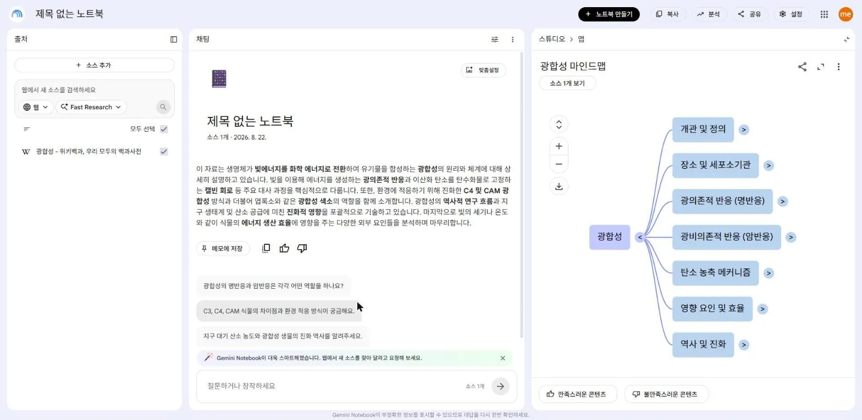
Task: Open mind map more options menu
Action: [x=838, y=67]
